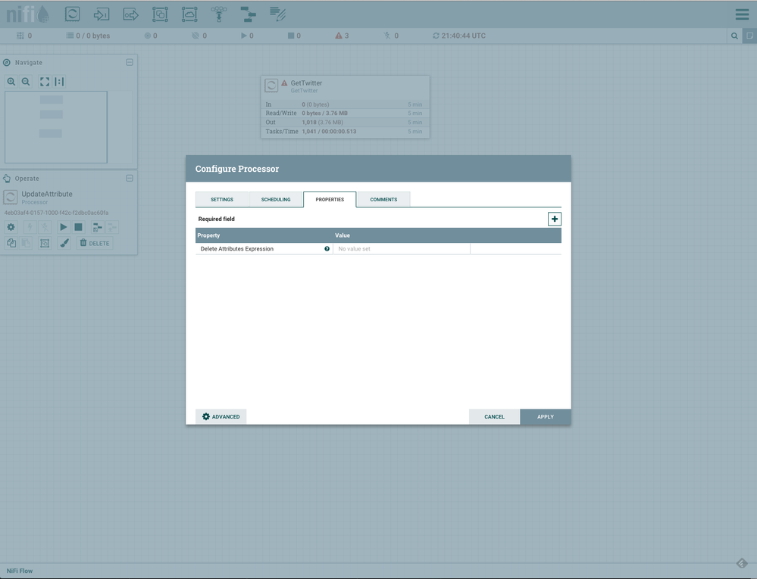Switch to the Scheduling tab
The image size is (757, 579).
tap(276, 200)
